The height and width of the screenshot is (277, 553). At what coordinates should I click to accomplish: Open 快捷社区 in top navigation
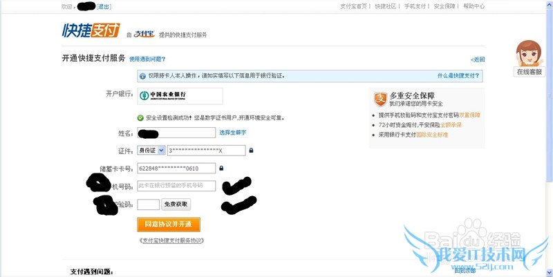pyautogui.click(x=386, y=6)
